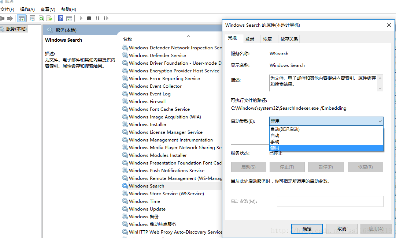
Task: Click the gear icon beside Windows Time
Action: tap(125, 201)
